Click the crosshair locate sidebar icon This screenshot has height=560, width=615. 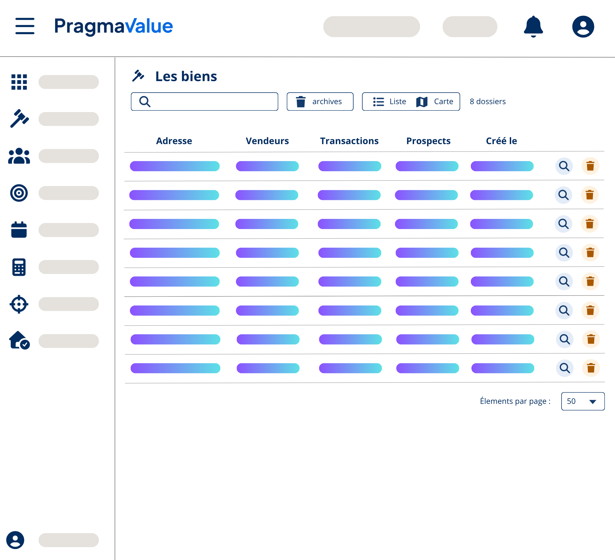point(19,304)
